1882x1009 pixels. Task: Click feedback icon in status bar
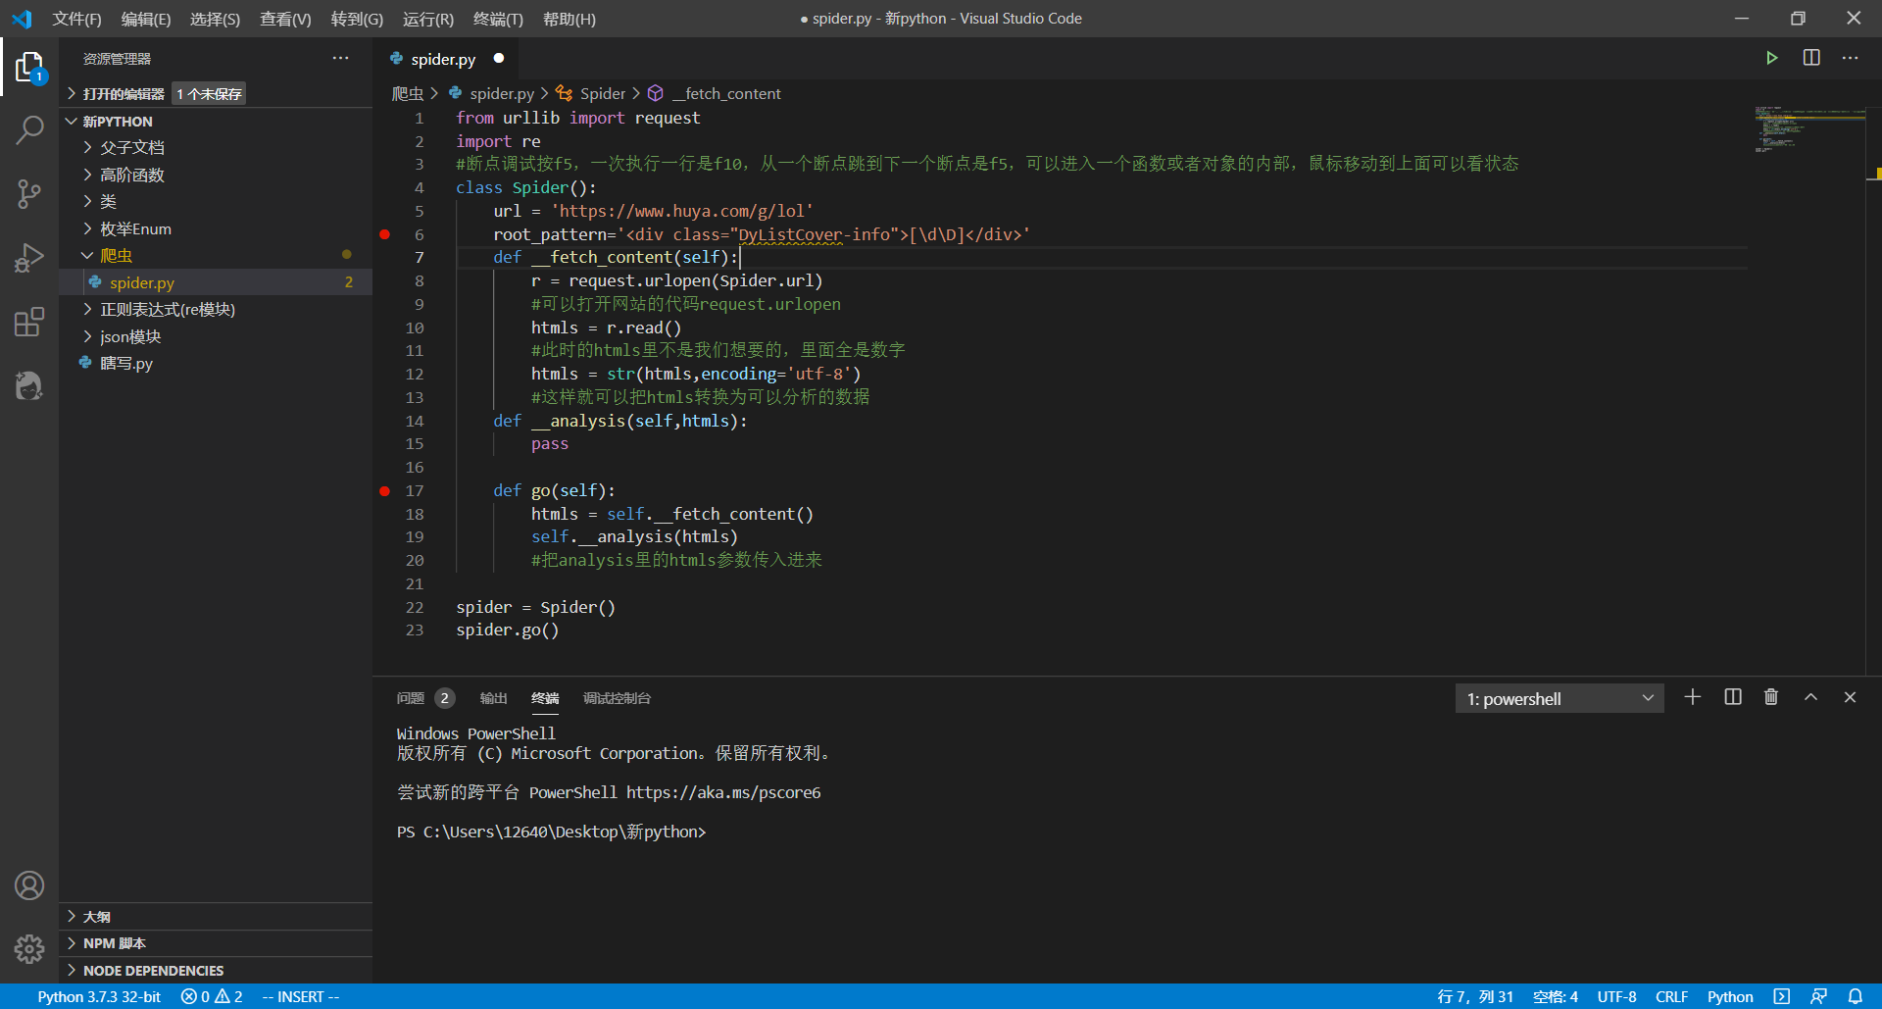1818,996
